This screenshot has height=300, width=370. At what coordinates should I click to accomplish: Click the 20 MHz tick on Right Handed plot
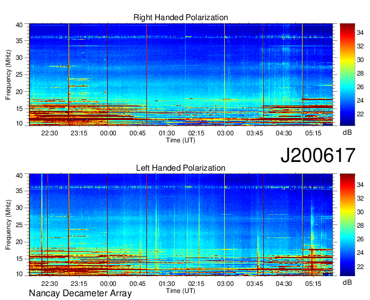(x=20, y=92)
